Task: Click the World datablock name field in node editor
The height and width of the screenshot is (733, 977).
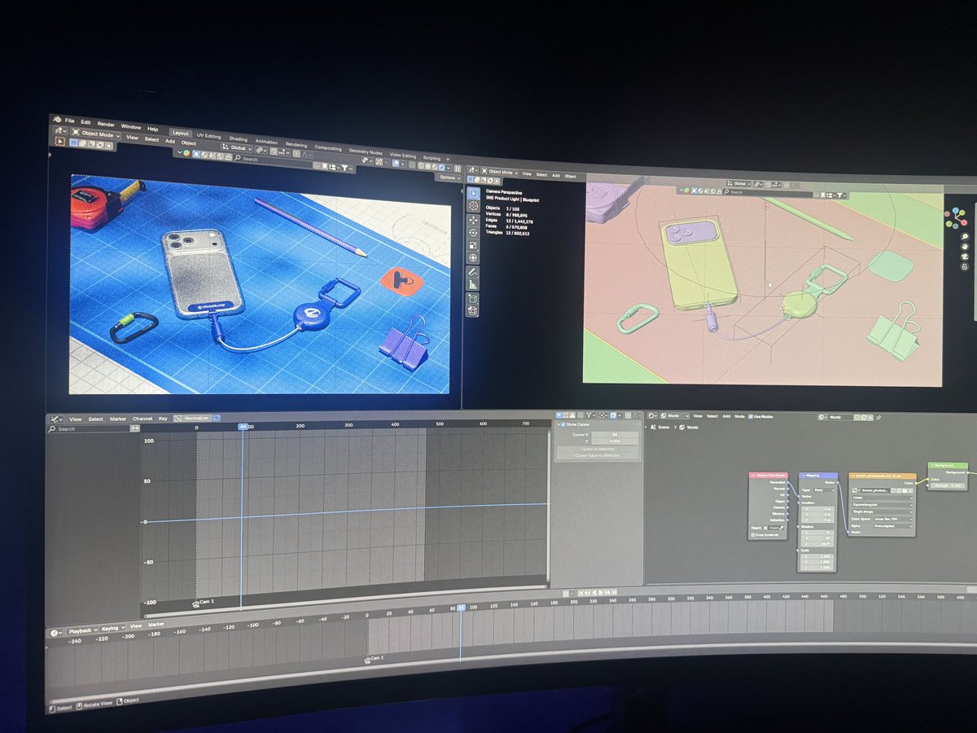Action: [x=841, y=417]
